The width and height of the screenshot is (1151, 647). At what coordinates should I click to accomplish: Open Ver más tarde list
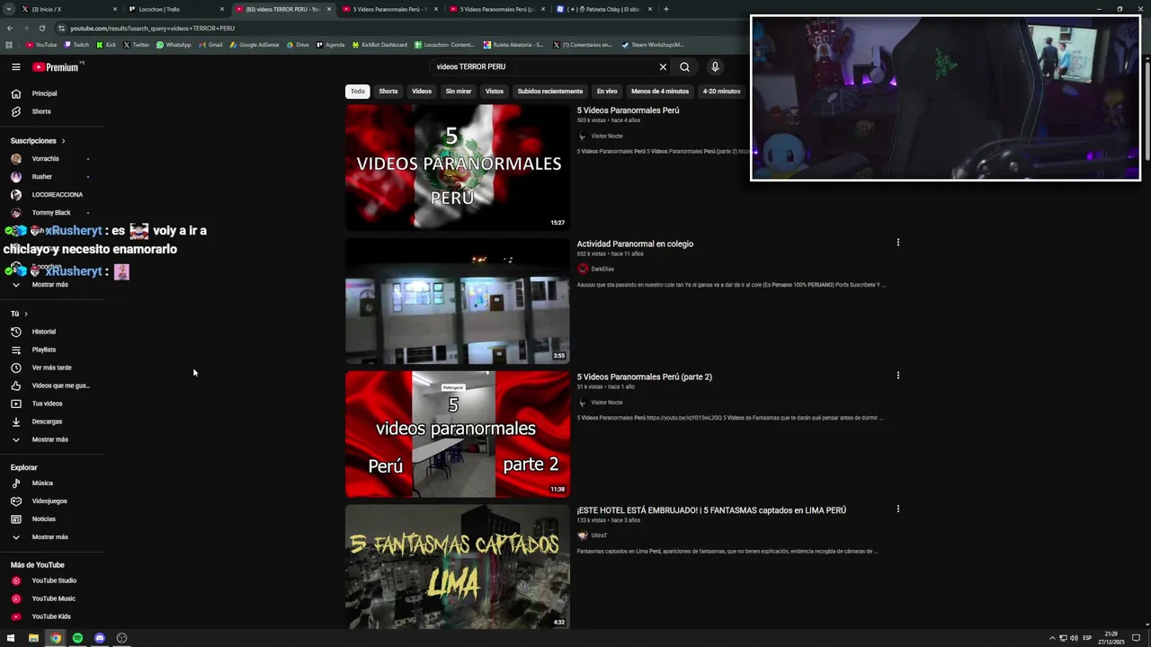[51, 368]
